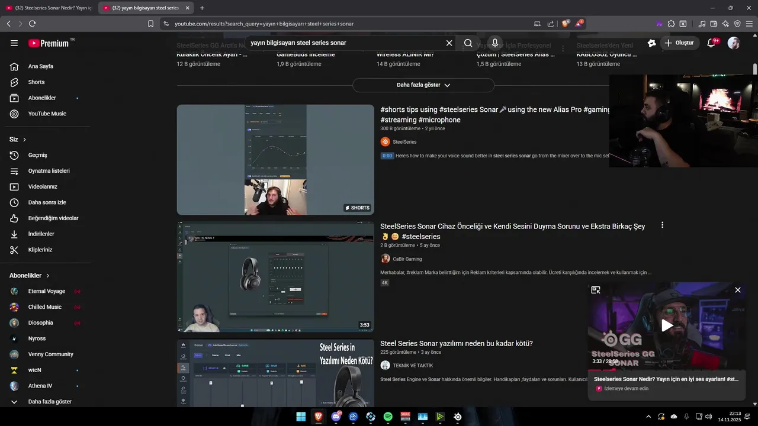Viewport: 758px width, 426px height.
Task: Expand the Abonelikler section heading chevron
Action: click(48, 276)
